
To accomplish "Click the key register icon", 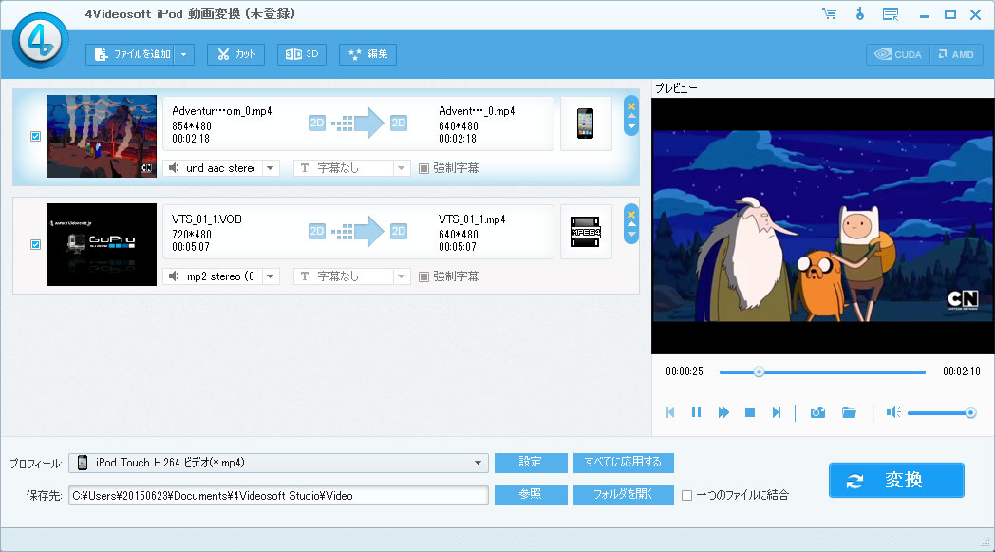I will (860, 13).
